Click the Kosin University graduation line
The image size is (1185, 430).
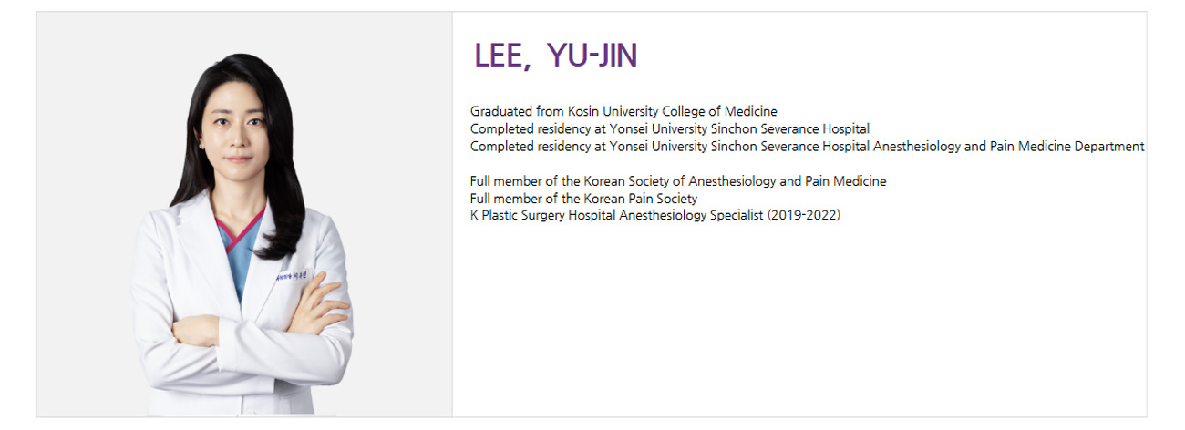(623, 112)
